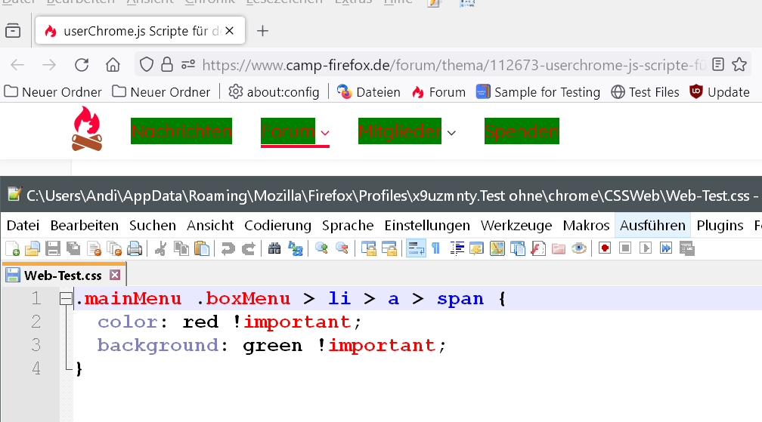Open the Werkzeuge menu
The image size is (762, 422).
pos(516,226)
